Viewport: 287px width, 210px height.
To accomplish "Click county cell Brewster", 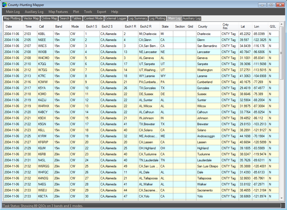I will [x=208, y=124].
